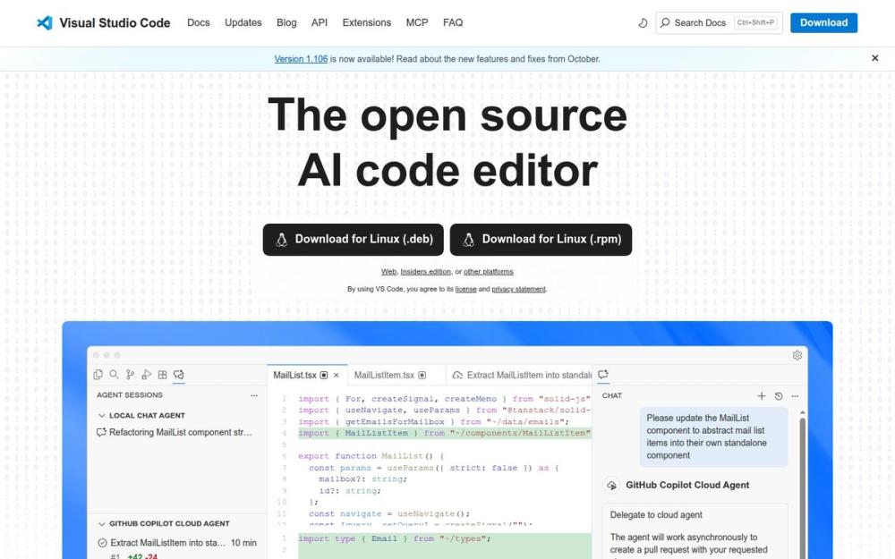
Task: Open the Chat panel overflow menu
Action: [x=796, y=396]
